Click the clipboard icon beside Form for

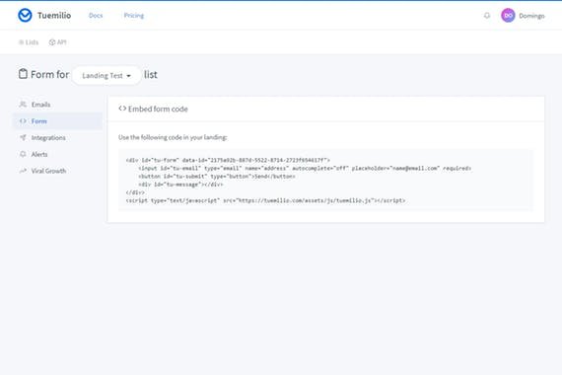23,74
